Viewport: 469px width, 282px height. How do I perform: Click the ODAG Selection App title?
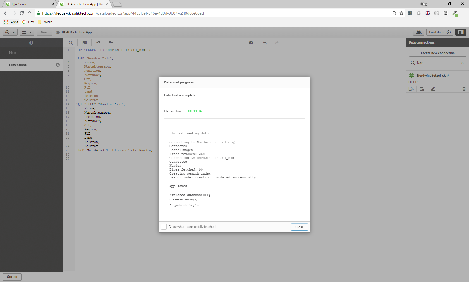77,32
